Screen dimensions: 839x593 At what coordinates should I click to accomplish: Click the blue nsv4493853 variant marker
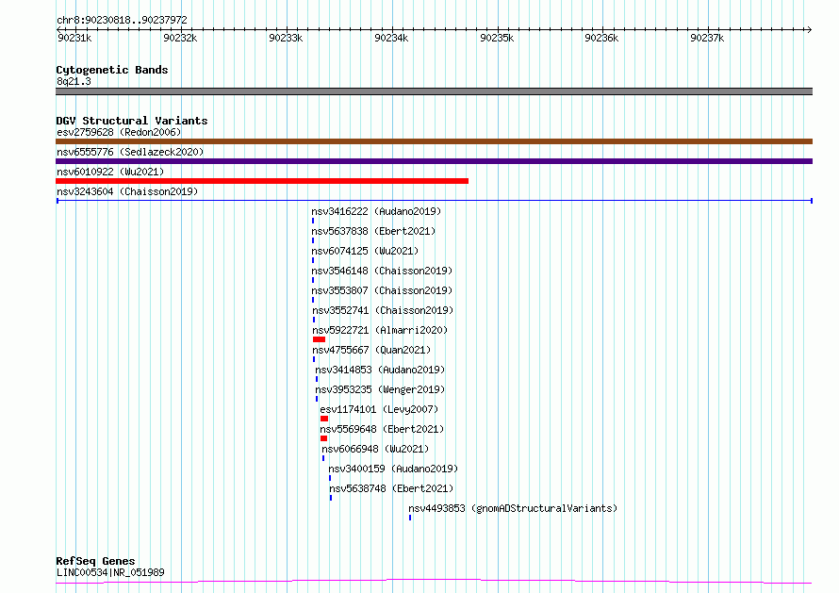click(410, 518)
